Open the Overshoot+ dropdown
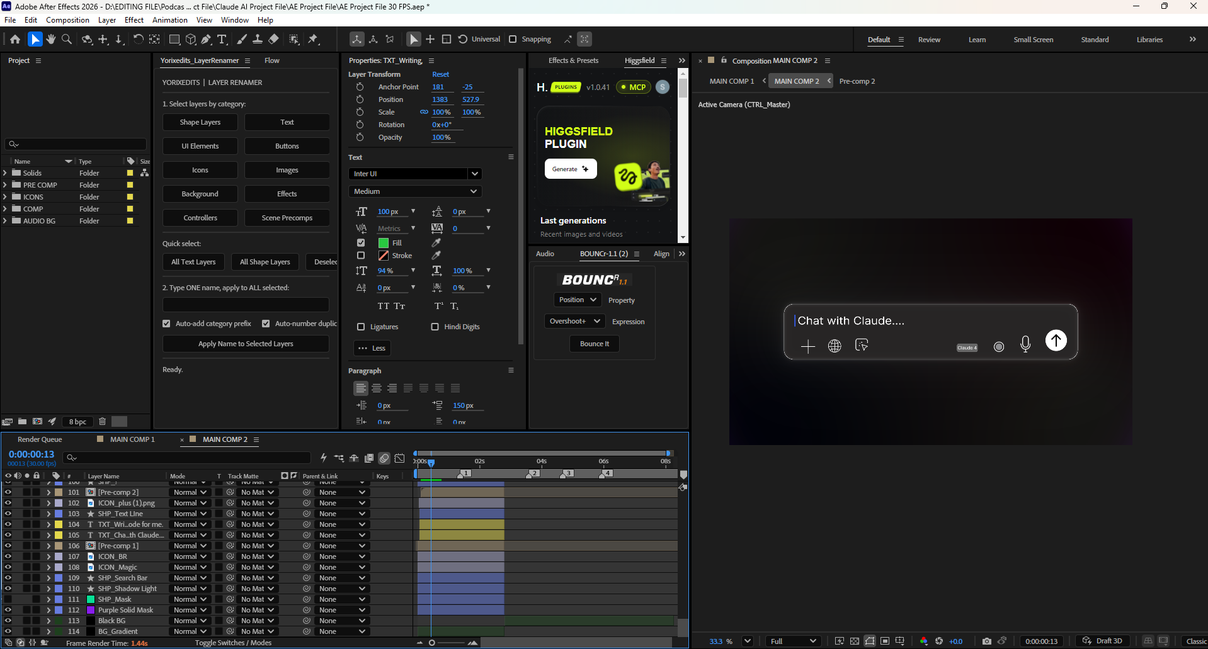This screenshot has width=1208, height=649. [574, 321]
